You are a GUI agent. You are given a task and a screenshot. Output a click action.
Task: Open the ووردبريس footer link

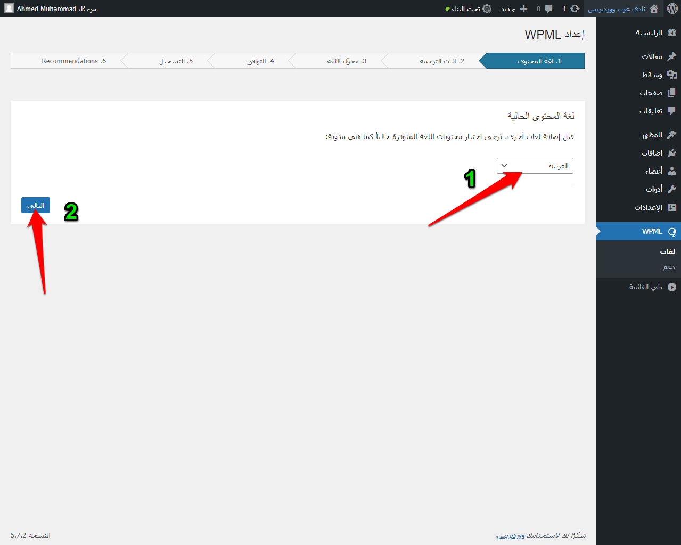click(510, 535)
